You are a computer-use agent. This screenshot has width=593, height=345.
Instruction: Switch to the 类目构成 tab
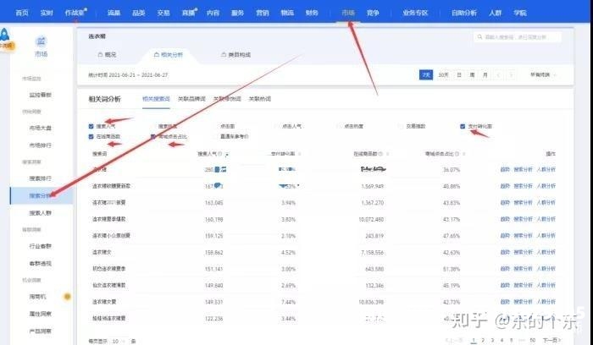[x=236, y=55]
